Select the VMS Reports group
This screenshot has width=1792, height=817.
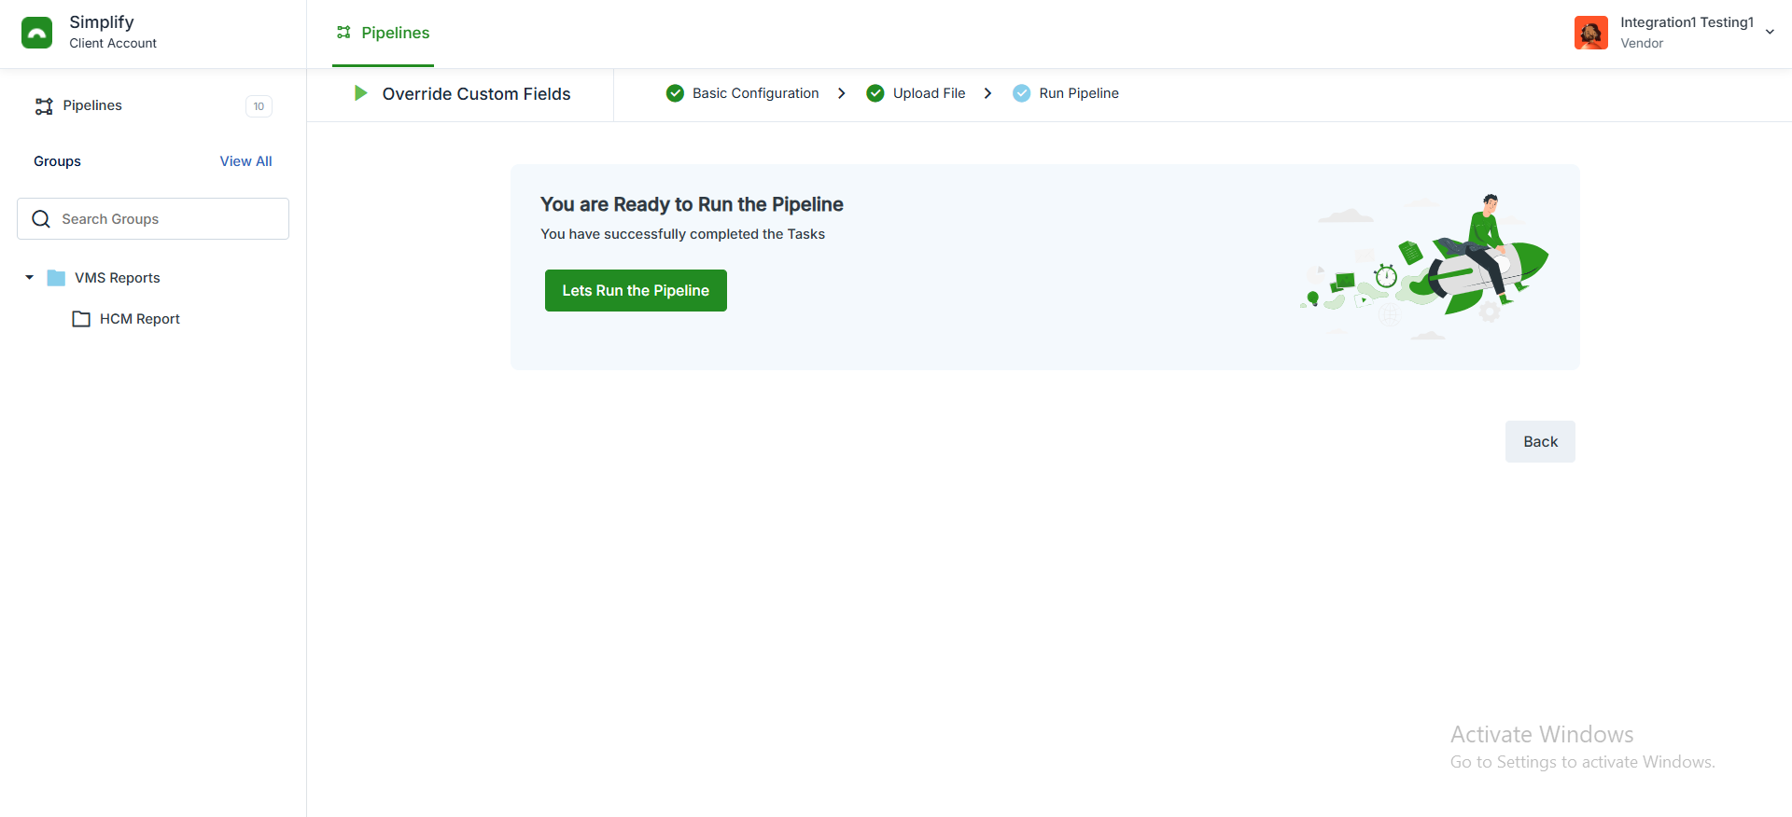tap(118, 278)
